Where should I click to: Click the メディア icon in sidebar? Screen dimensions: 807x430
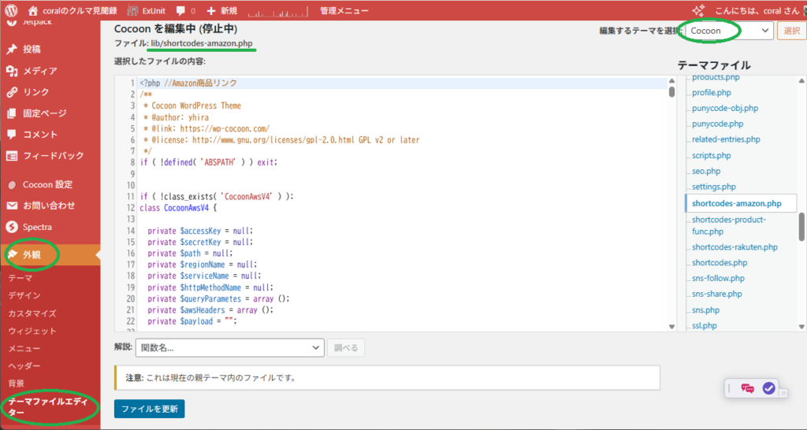12,71
